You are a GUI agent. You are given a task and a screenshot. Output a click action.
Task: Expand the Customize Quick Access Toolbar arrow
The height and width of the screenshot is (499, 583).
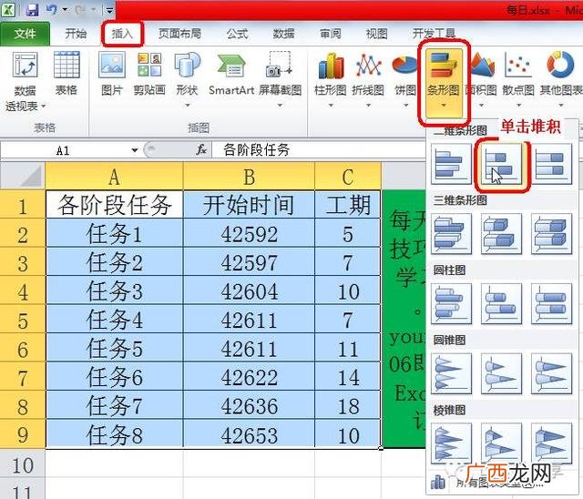pos(109,10)
